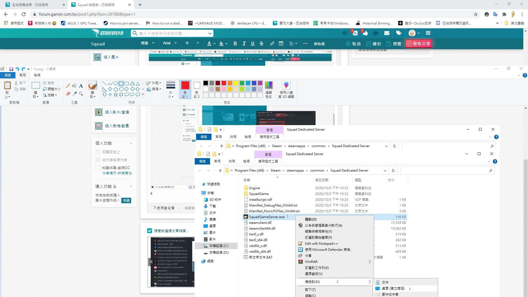Toggle 知識共享-創用CC checkbox
528x297 pixels.
pyautogui.click(x=98, y=167)
